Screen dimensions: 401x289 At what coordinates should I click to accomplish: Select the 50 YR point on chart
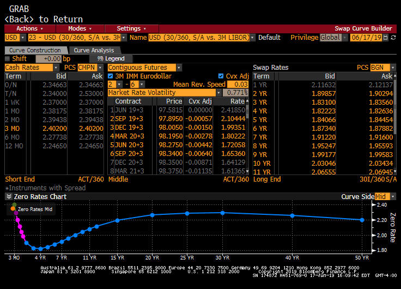click(362, 220)
